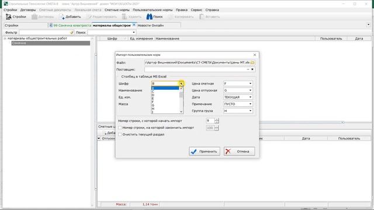
Task: Clear the Поставщик field with X icon
Action: (252, 69)
